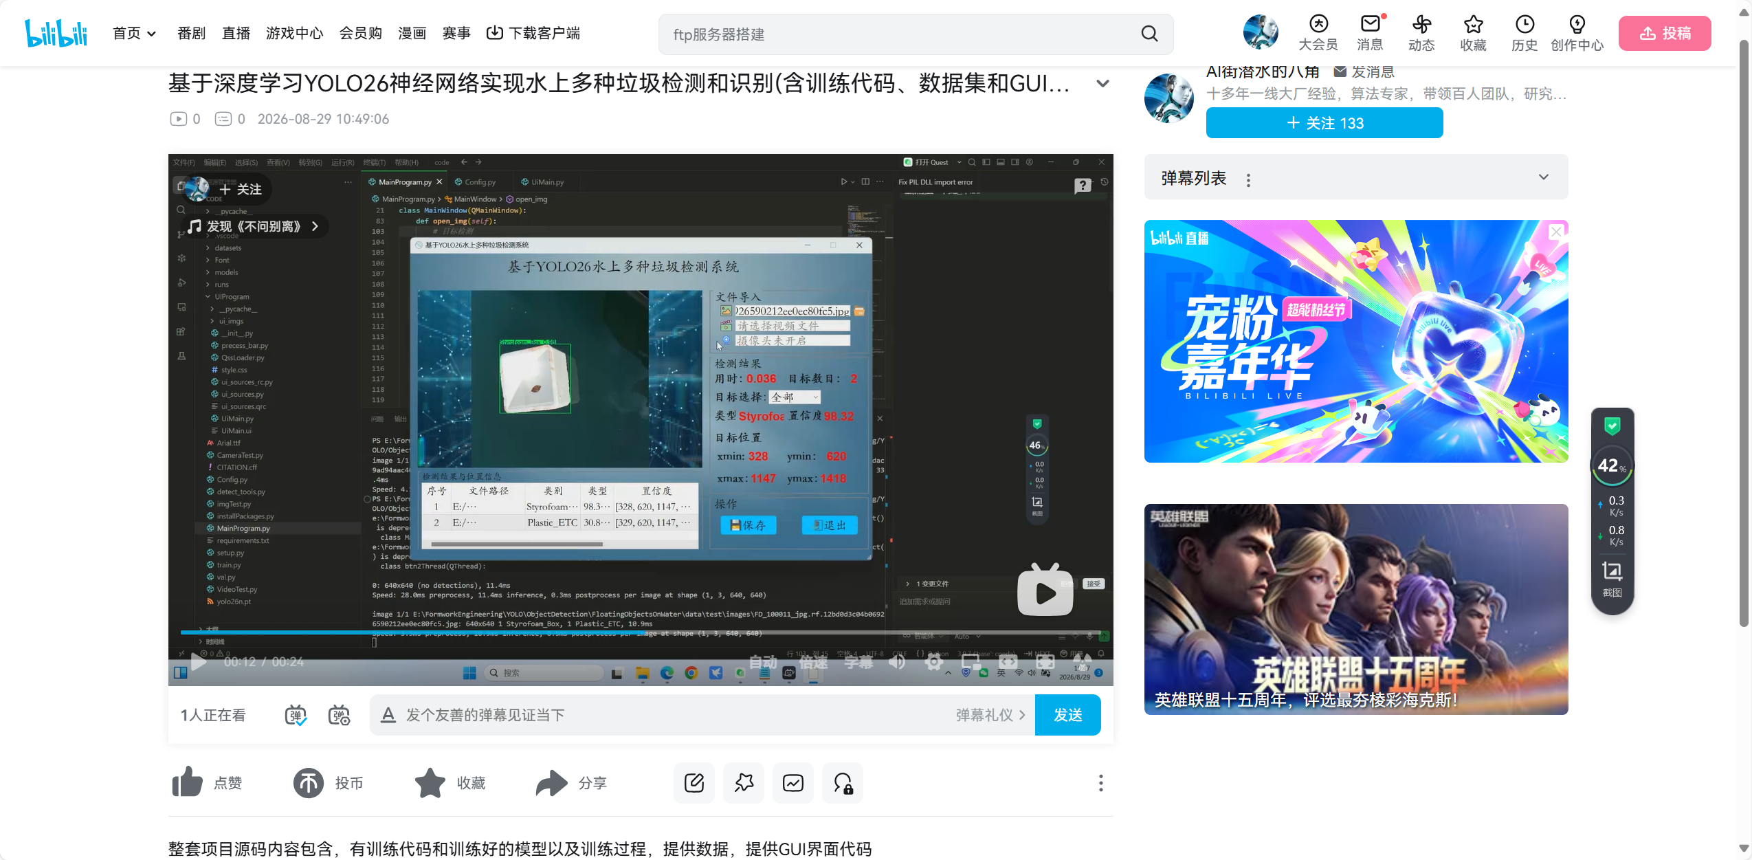1752x860 pixels.
Task: Open danmaku settings gear icon
Action: [339, 715]
